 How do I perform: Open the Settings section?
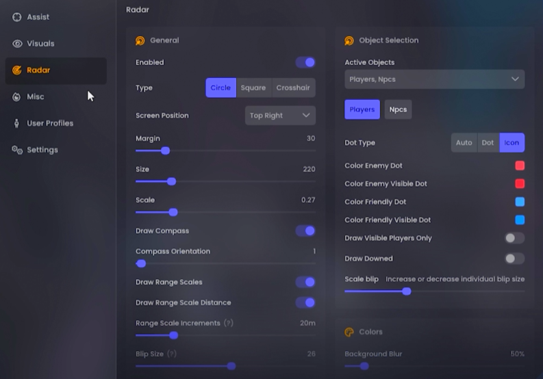pyautogui.click(x=55, y=150)
